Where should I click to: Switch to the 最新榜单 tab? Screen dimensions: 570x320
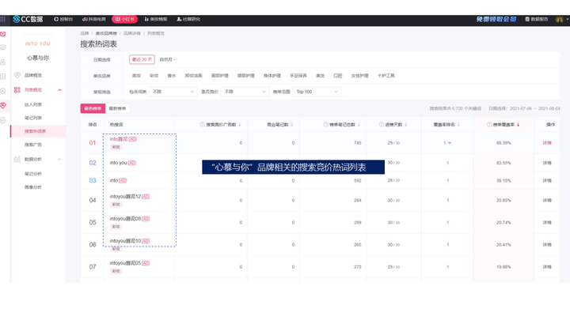(117, 108)
